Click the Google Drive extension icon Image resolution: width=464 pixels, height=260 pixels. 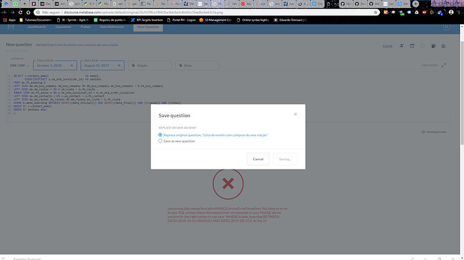coord(417,12)
